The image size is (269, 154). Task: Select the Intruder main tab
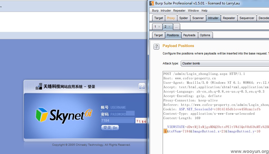coord(213,18)
